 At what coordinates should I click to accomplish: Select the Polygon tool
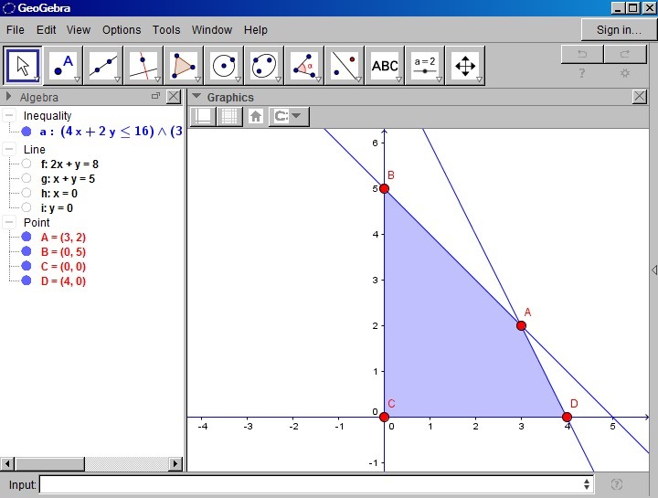pos(184,66)
